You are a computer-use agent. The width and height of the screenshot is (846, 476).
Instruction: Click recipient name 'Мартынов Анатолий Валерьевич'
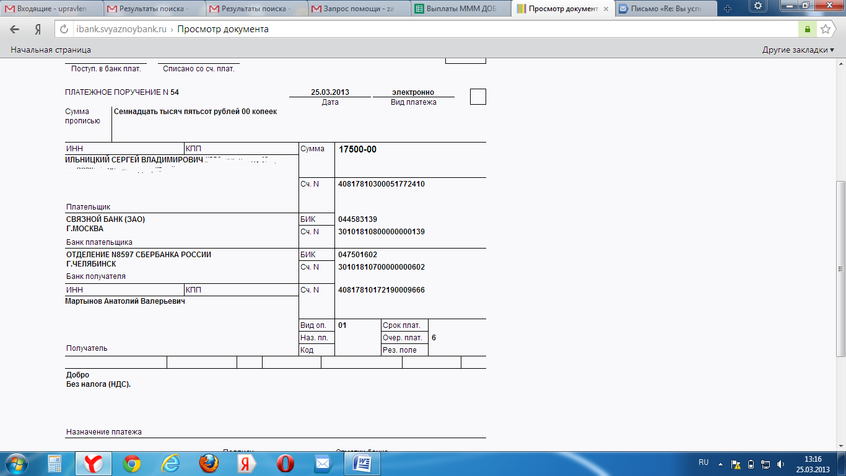point(125,301)
